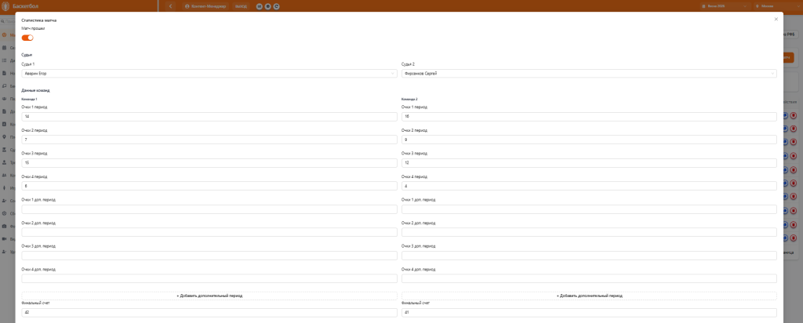
Task: Click the first round icon in header
Action: pos(259,6)
